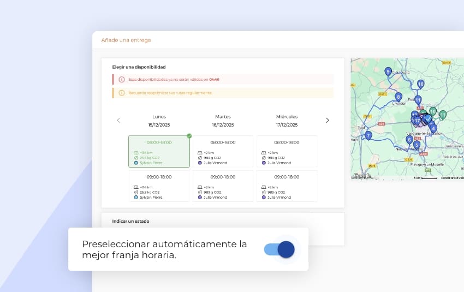Image resolution: width=464 pixels, height=292 pixels.
Task: Click the checkmark map marker
Action: tap(429, 118)
